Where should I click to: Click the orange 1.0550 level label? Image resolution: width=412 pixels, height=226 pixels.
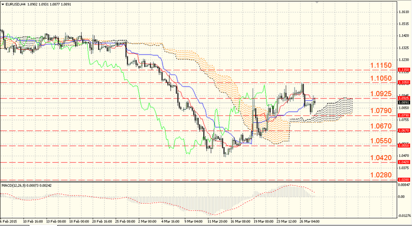pyautogui.click(x=381, y=141)
